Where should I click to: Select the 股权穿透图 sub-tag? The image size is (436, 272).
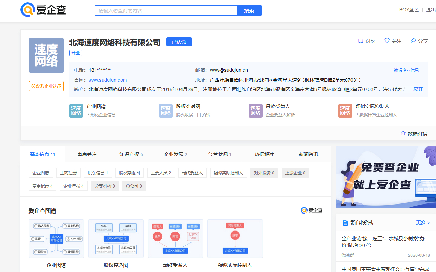[130, 173]
